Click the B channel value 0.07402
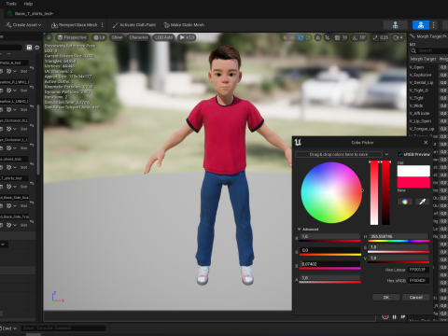 (330, 264)
